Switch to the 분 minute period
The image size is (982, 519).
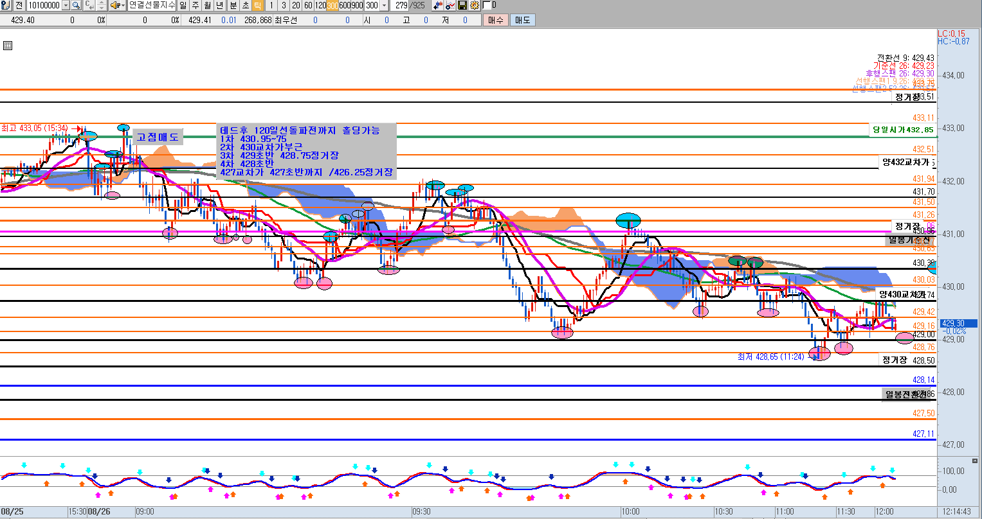[232, 5]
